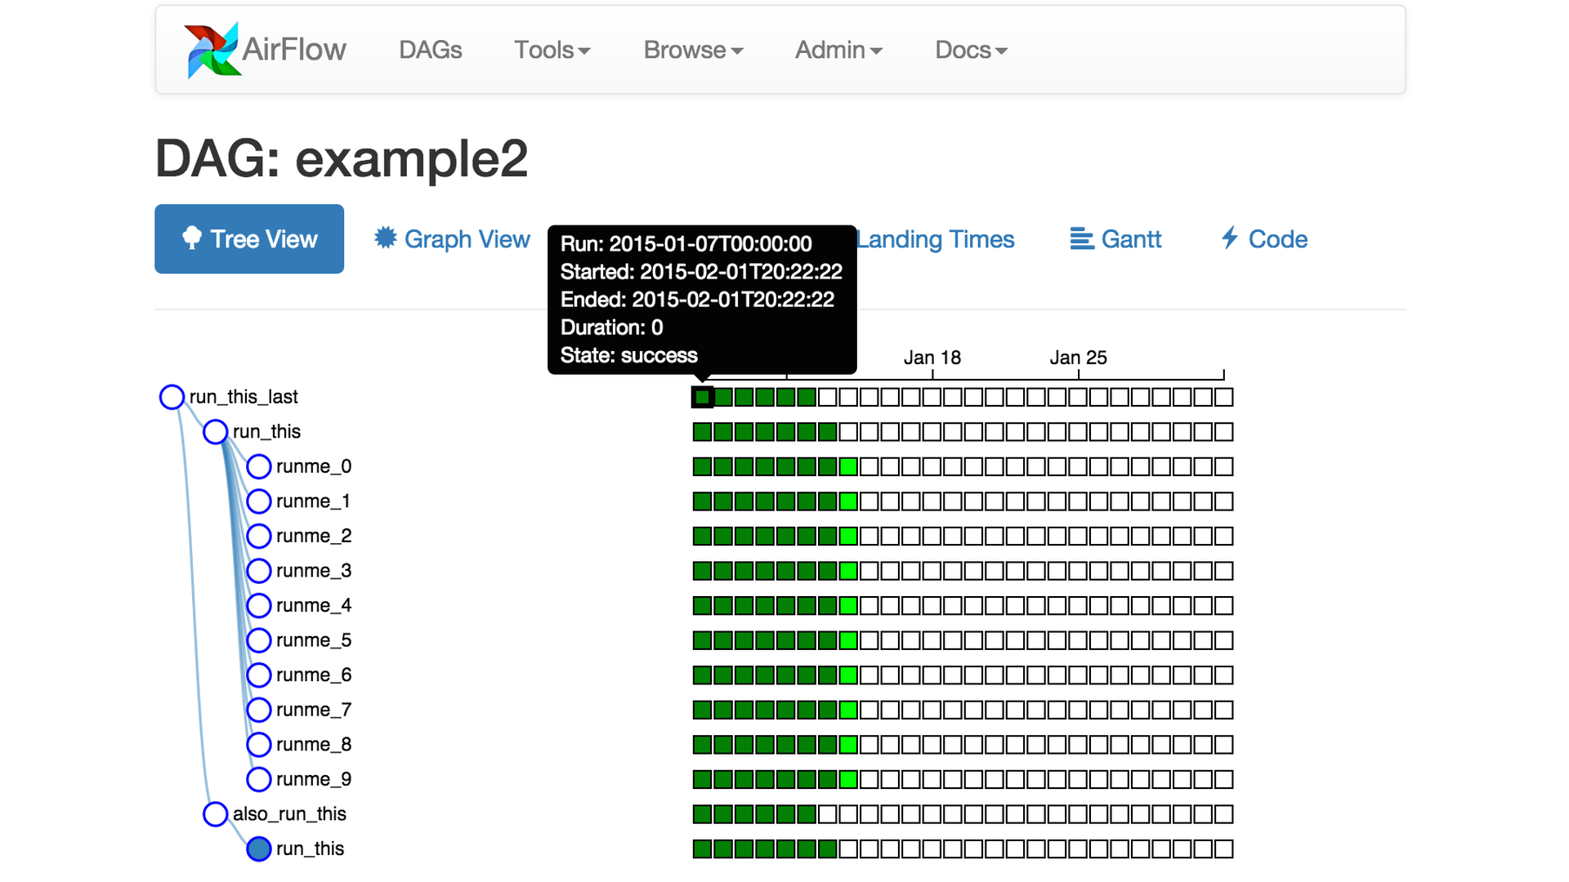The image size is (1569, 882).
Task: Click the runme_7 node circle
Action: 259,710
